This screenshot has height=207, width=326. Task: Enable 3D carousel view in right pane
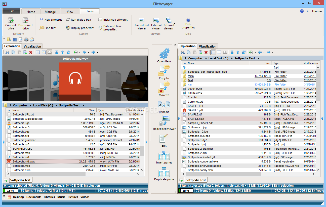(225, 52)
